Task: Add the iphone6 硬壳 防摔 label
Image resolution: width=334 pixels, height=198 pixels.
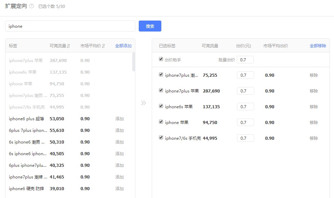Action: 120,189
